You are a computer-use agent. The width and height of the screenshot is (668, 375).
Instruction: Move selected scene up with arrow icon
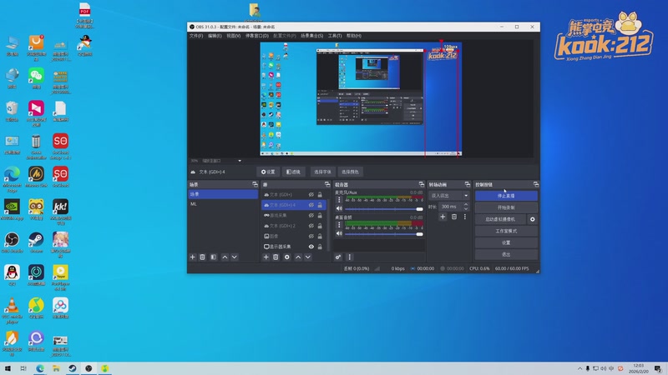point(225,257)
